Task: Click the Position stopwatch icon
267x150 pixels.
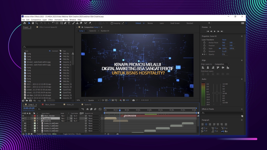Action: [x=204, y=46]
